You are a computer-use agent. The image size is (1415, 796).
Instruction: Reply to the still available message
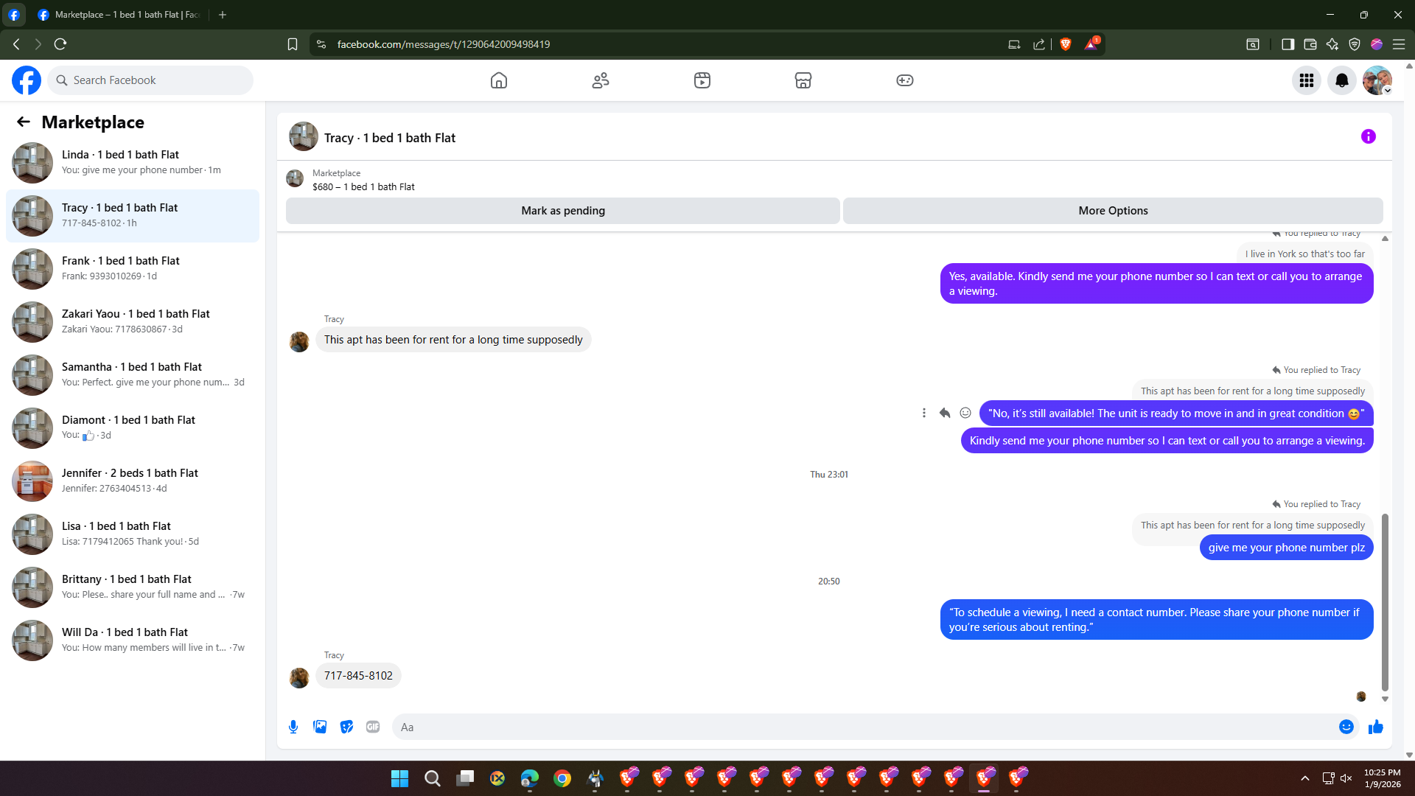(944, 413)
